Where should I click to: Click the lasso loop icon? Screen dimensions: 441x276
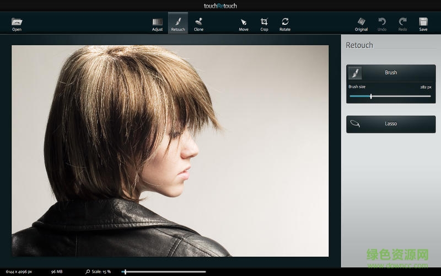pos(355,124)
